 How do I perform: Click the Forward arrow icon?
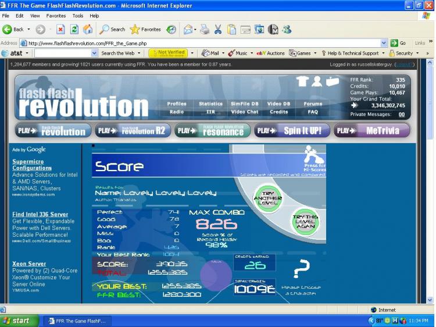point(40,29)
